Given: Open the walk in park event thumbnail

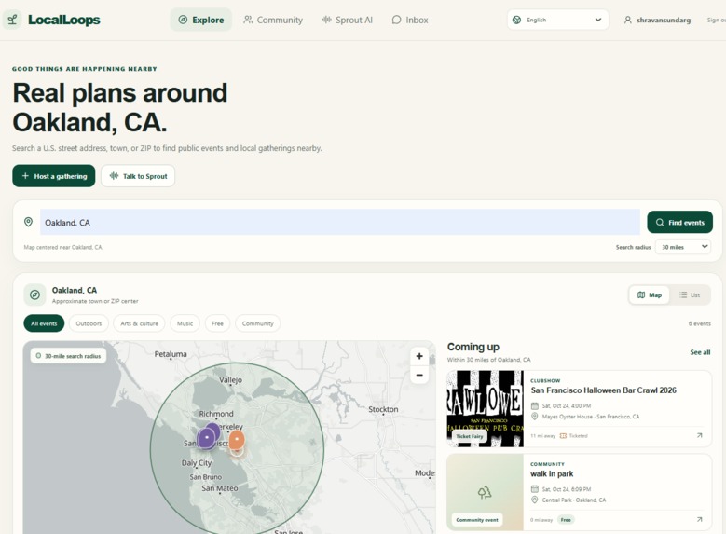Looking at the screenshot, I should (x=486, y=492).
